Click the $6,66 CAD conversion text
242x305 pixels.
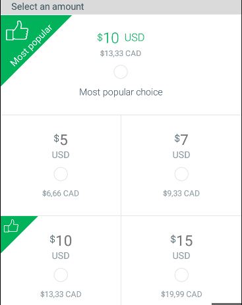point(61,194)
